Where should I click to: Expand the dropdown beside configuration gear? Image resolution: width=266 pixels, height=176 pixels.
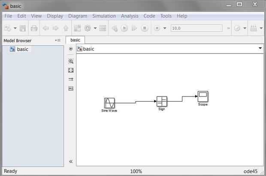[x=95, y=28]
